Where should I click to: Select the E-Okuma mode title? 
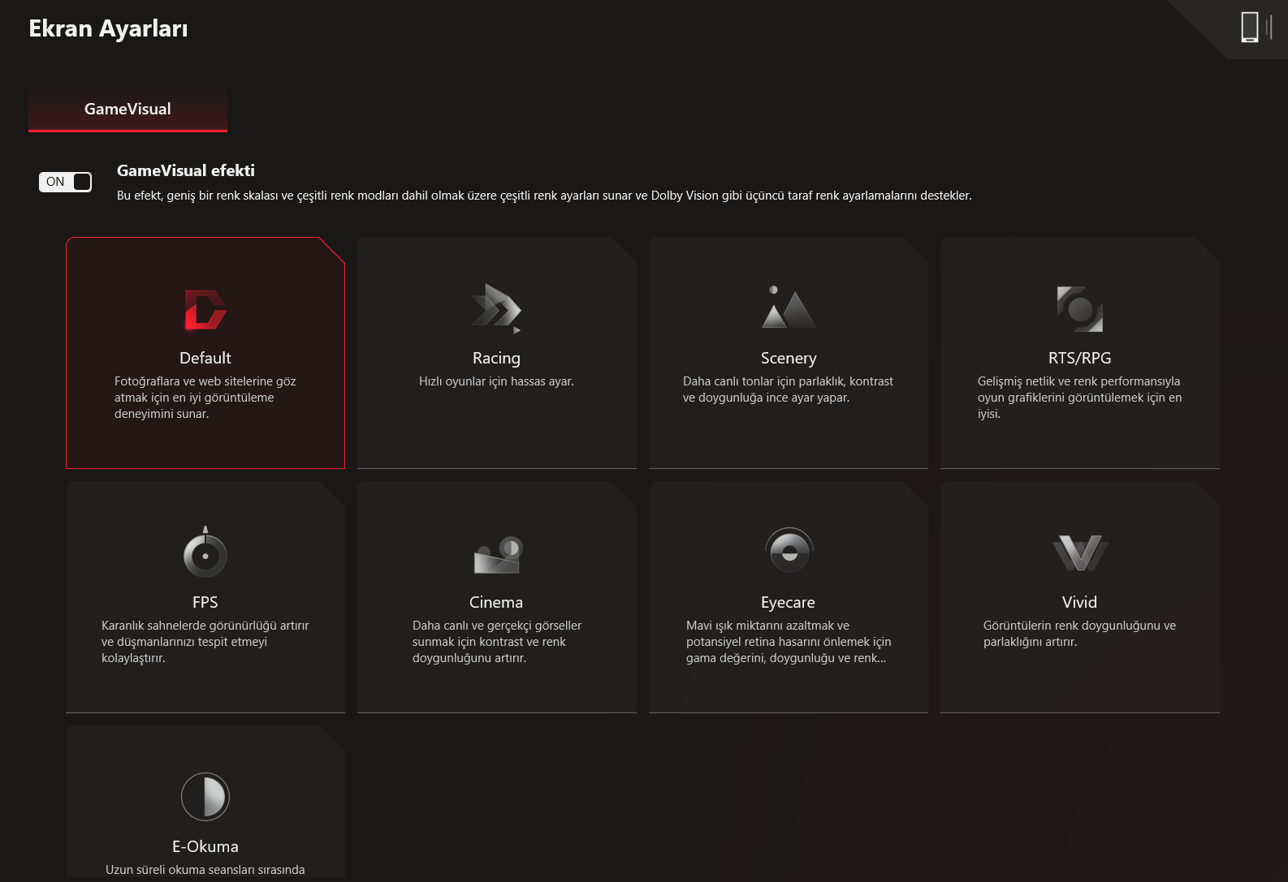pos(205,846)
